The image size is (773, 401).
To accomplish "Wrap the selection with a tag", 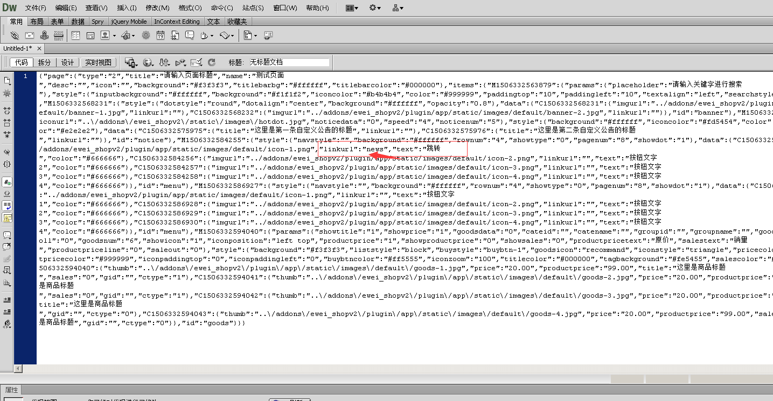I will click(7, 259).
